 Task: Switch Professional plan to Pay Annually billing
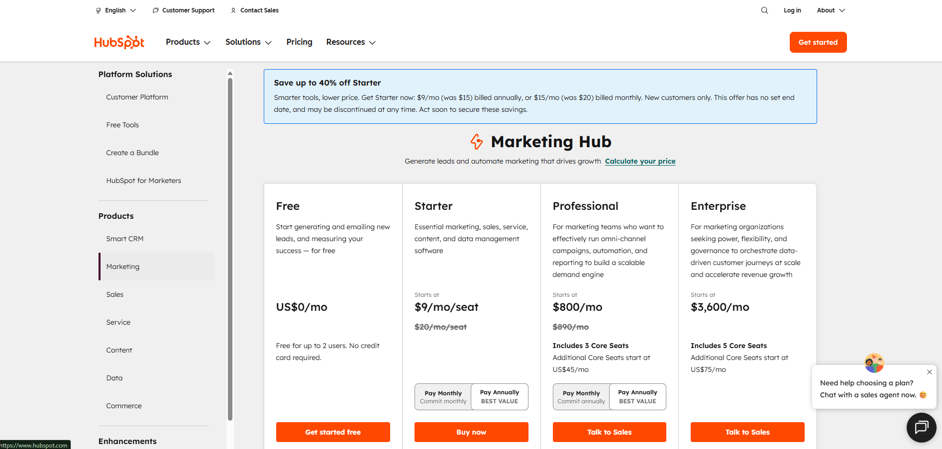pyautogui.click(x=637, y=396)
